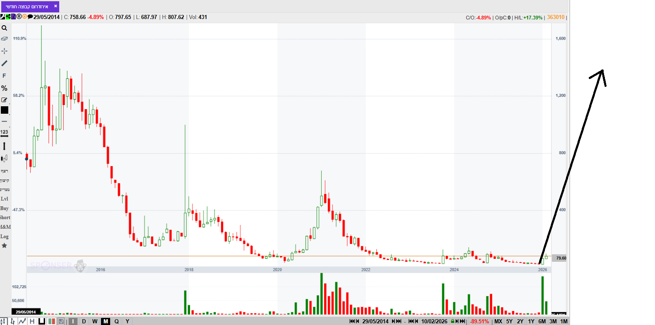
Task: Click the save diskette icon
Action: [61, 321]
